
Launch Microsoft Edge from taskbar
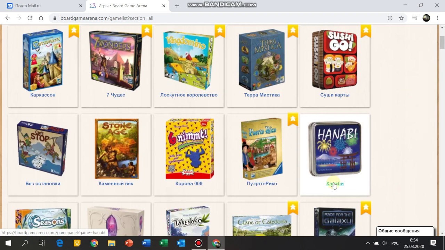tap(59, 243)
